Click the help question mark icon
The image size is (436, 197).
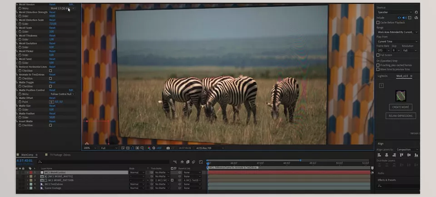(x=381, y=85)
